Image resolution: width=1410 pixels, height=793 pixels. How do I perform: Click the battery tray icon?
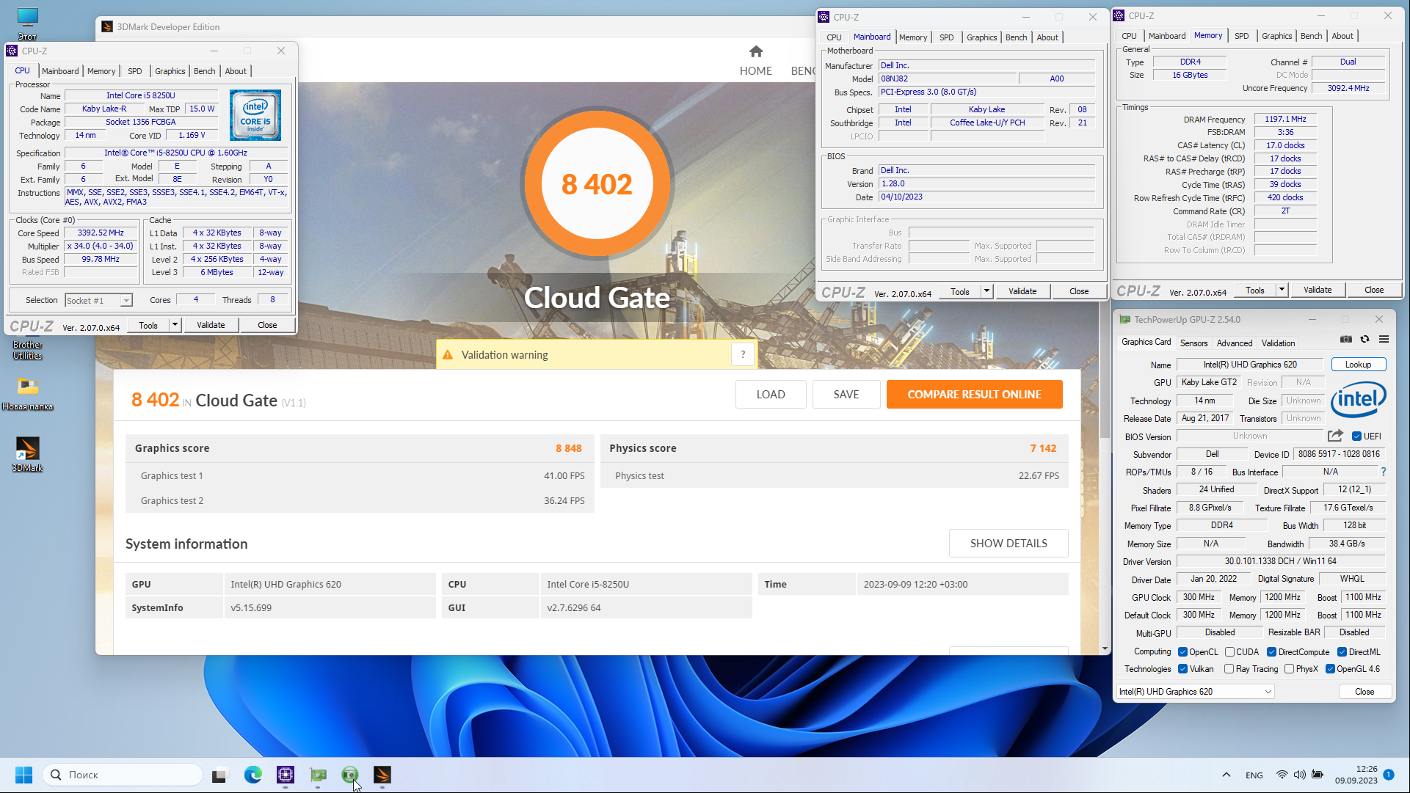point(1318,775)
